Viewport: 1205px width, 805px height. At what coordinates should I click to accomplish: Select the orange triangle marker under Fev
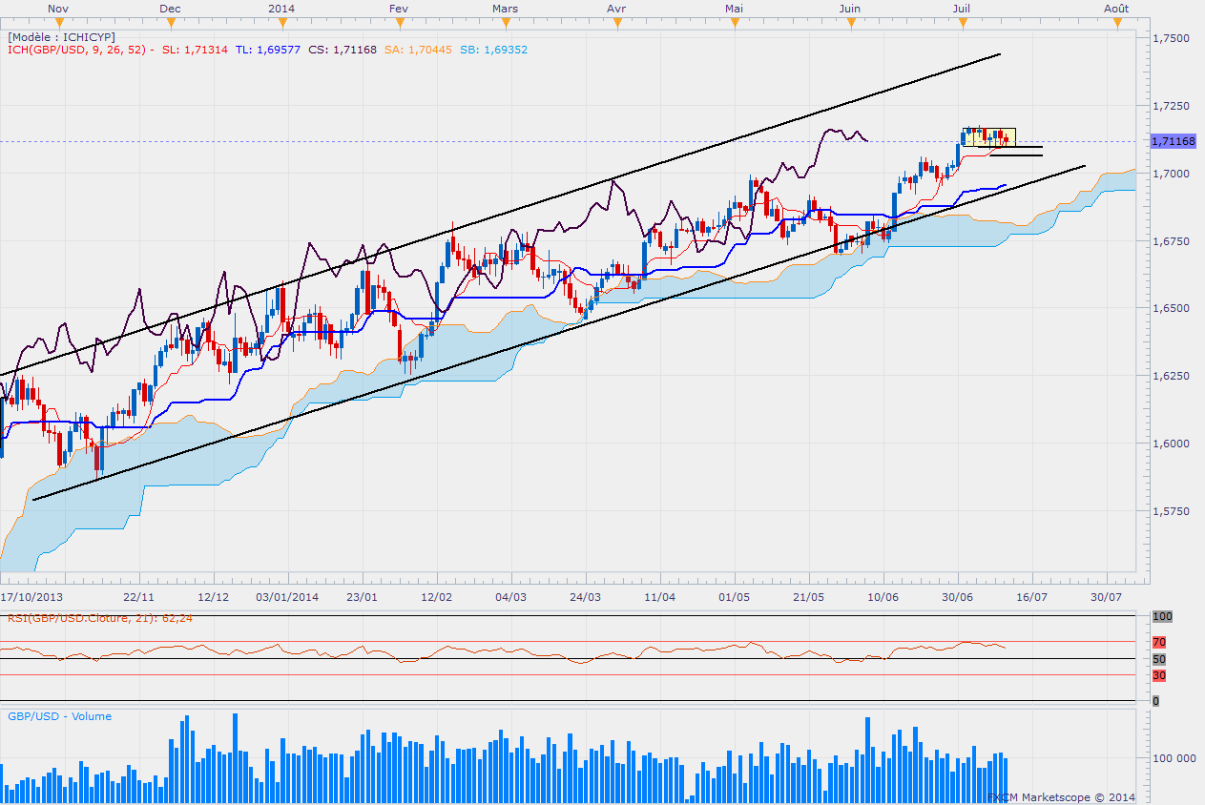pyautogui.click(x=399, y=20)
